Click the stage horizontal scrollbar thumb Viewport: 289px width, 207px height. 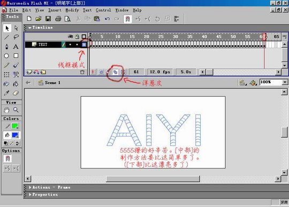pyautogui.click(x=153, y=179)
